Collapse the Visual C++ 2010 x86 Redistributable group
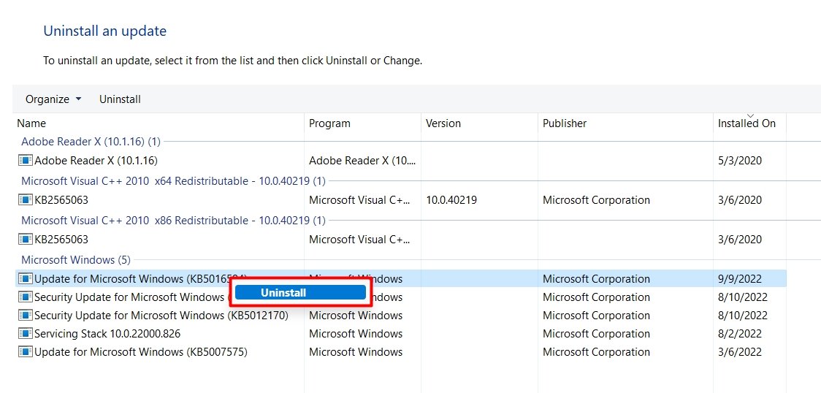Viewport: 821px width, 393px height. pos(173,221)
